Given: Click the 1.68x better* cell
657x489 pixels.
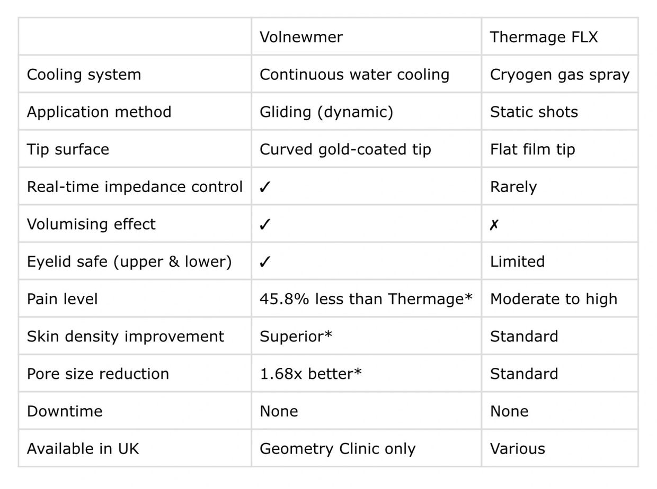Looking at the screenshot, I should click(310, 374).
